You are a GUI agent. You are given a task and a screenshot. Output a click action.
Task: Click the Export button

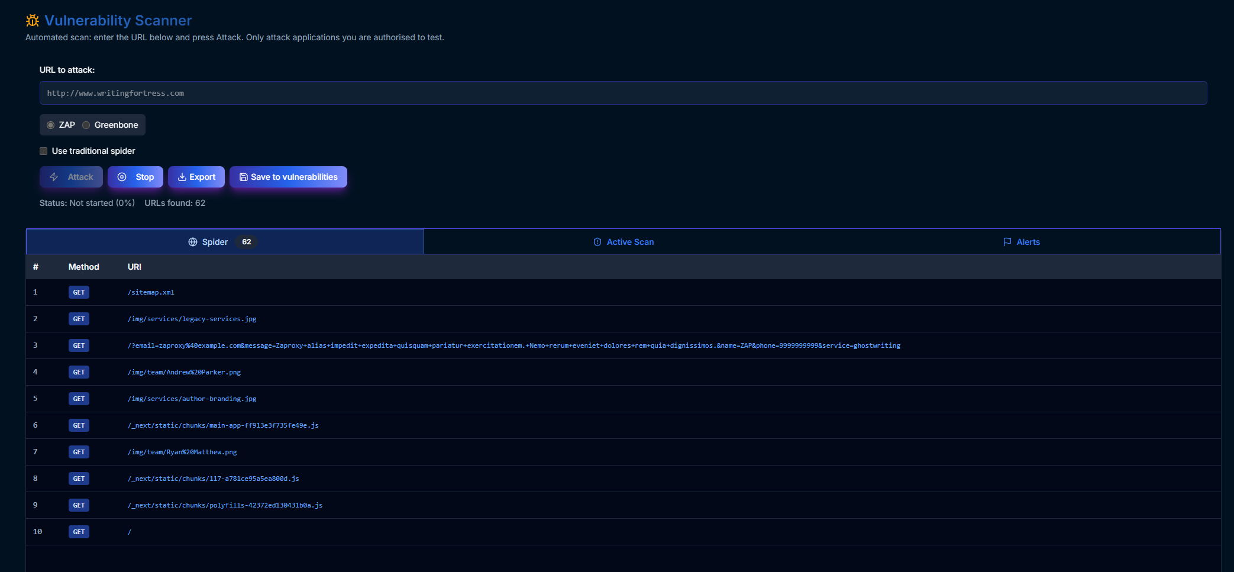[x=196, y=177]
